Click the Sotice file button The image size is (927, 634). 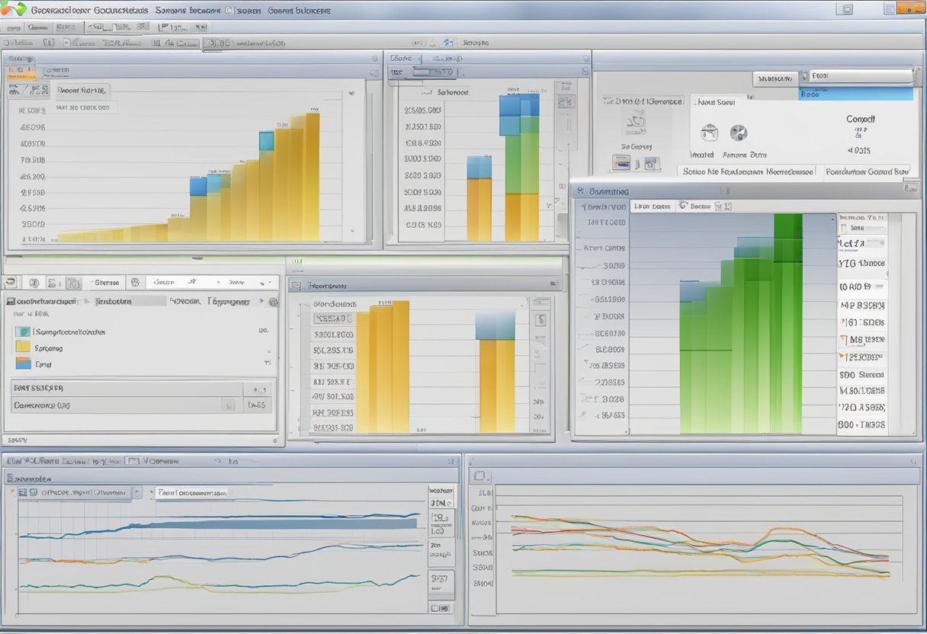coord(746,171)
